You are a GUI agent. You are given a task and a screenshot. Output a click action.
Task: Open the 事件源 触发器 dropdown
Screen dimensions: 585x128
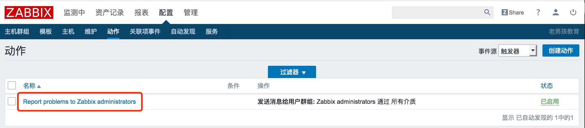tap(518, 50)
